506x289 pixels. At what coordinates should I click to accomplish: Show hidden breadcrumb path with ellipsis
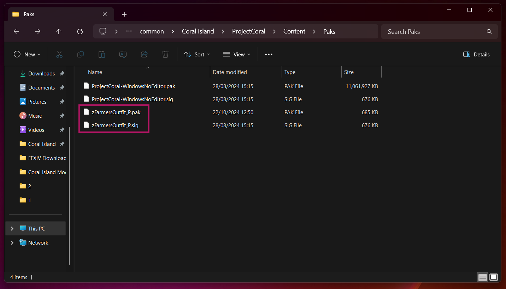click(129, 31)
